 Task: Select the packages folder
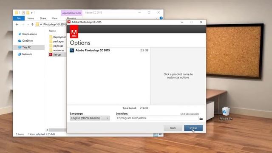click(57, 42)
